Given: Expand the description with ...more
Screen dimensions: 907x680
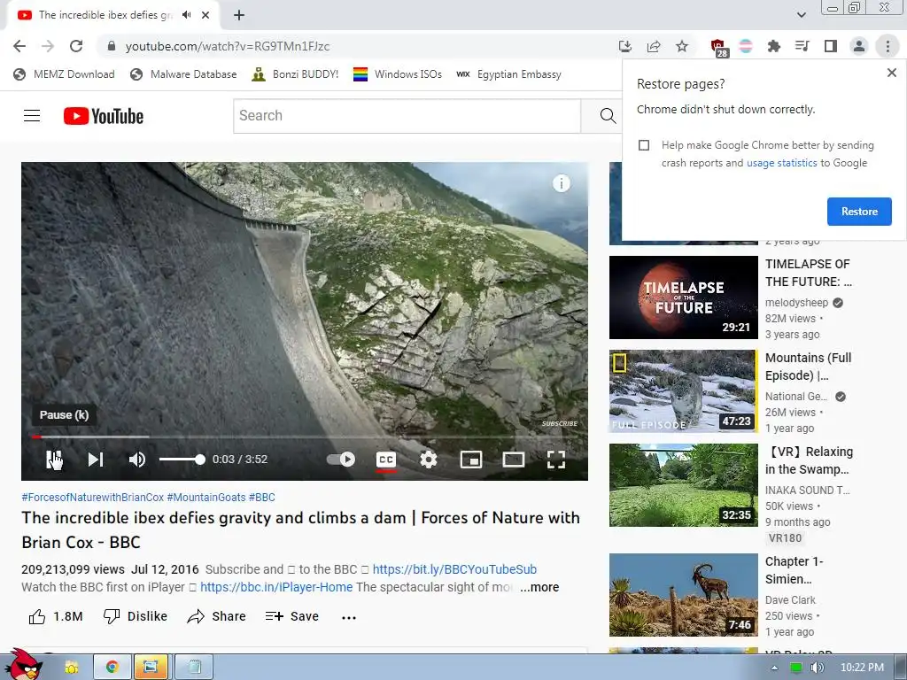Looking at the screenshot, I should 539,588.
